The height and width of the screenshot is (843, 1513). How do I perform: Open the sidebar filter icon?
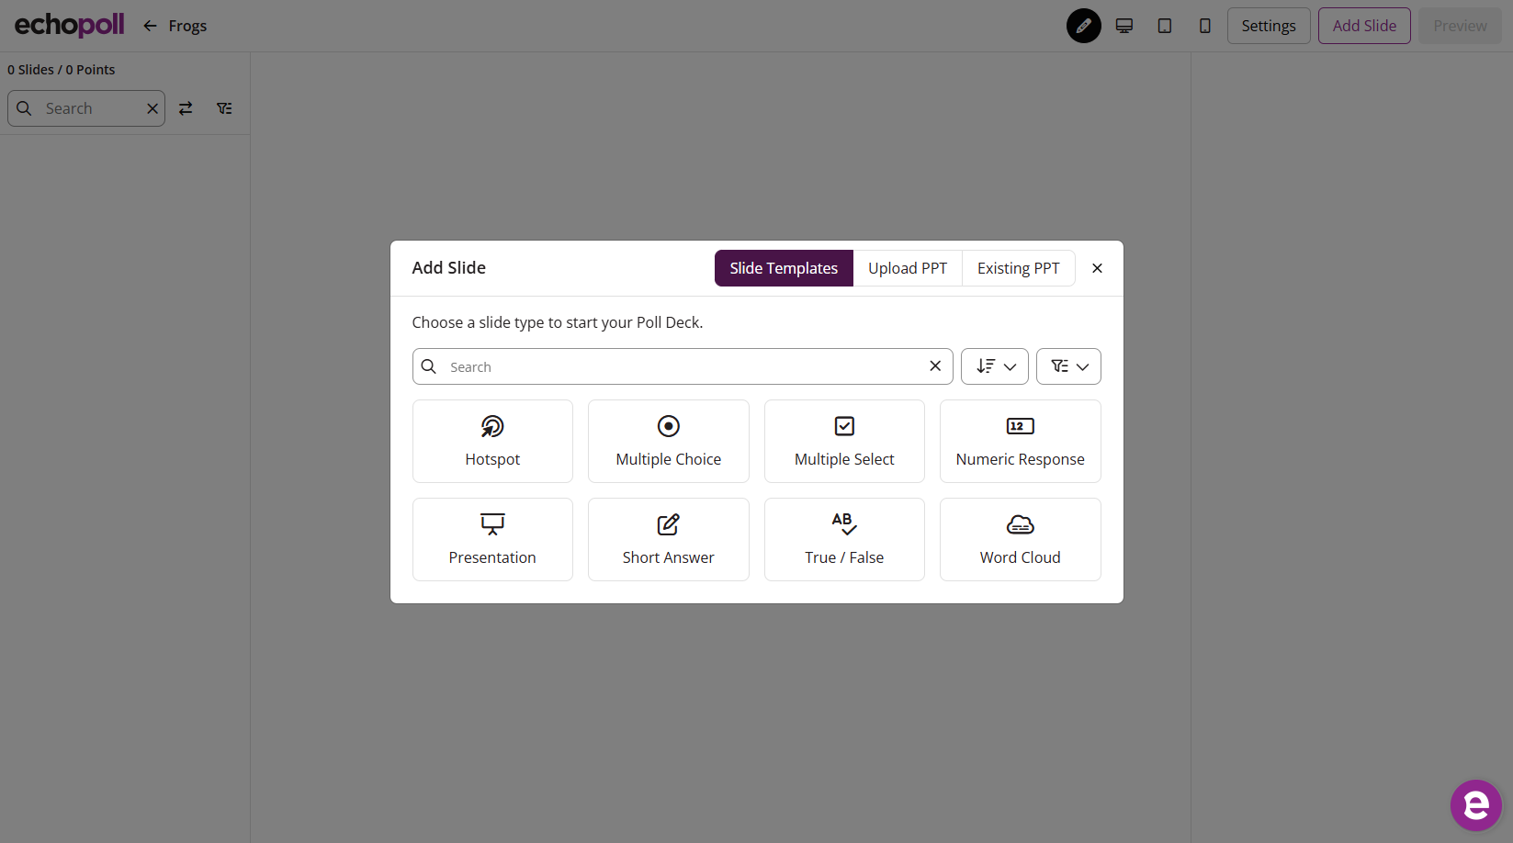[224, 108]
